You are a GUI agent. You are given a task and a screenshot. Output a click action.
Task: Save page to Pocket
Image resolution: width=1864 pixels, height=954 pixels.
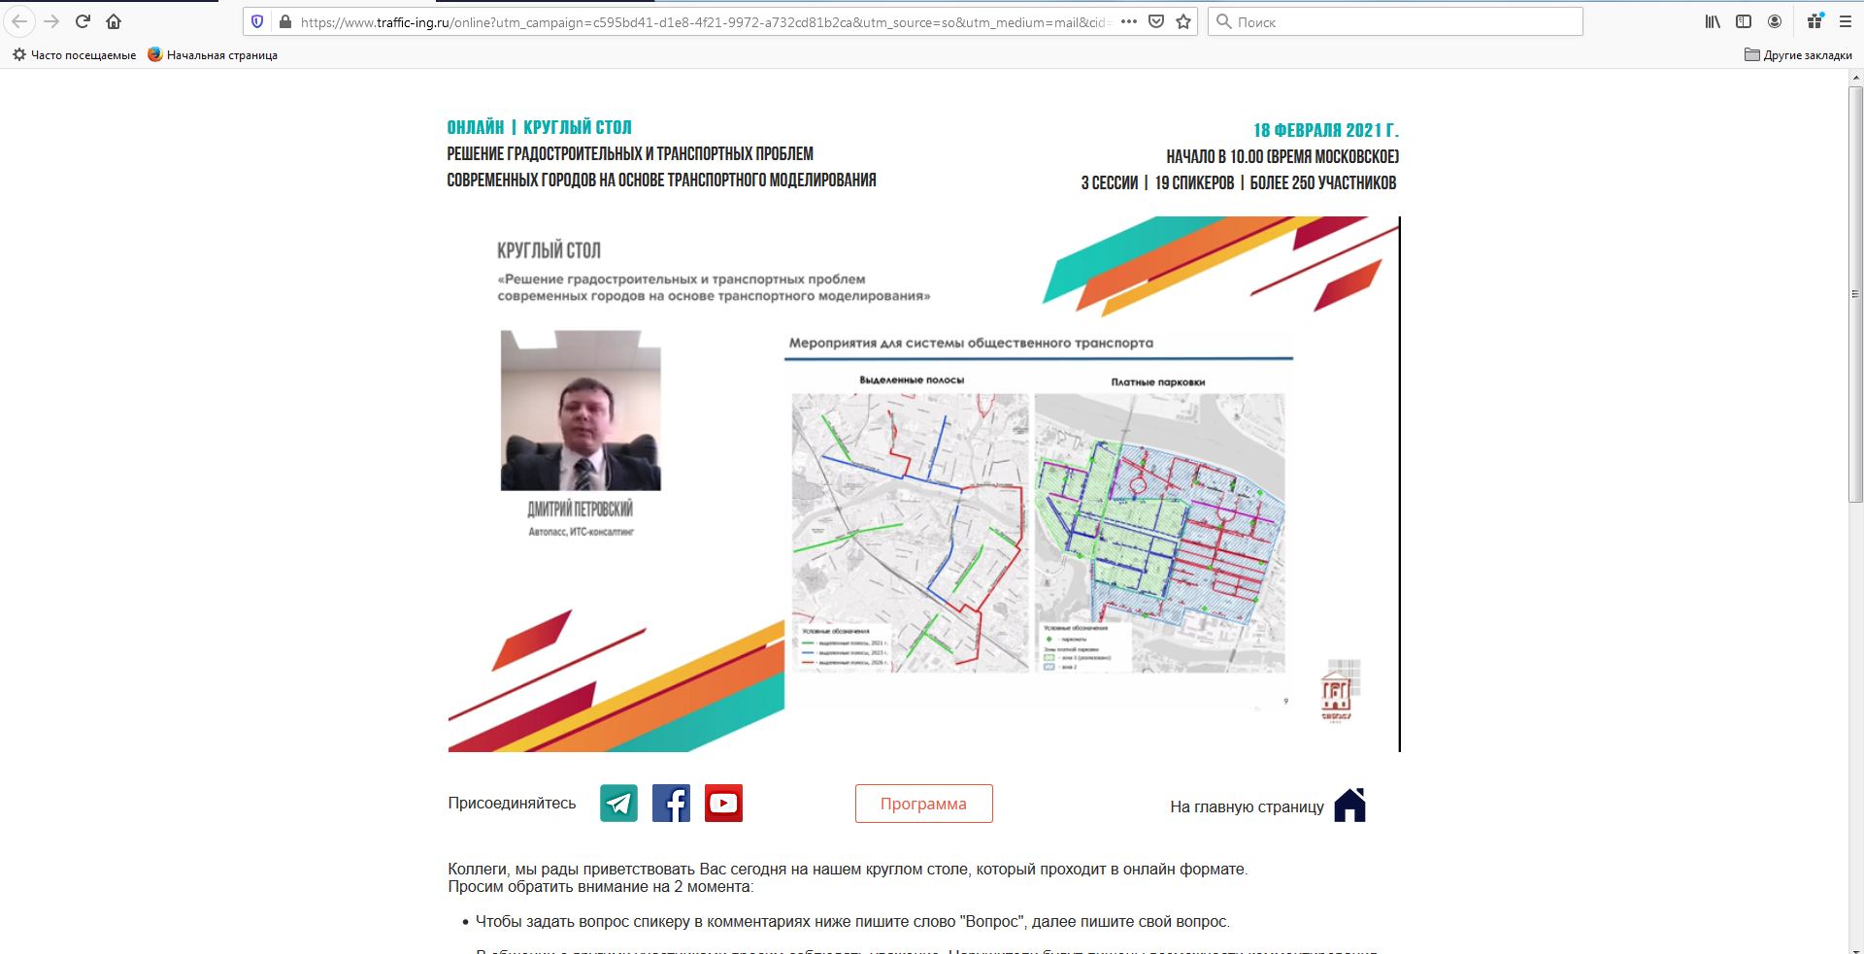click(x=1156, y=21)
